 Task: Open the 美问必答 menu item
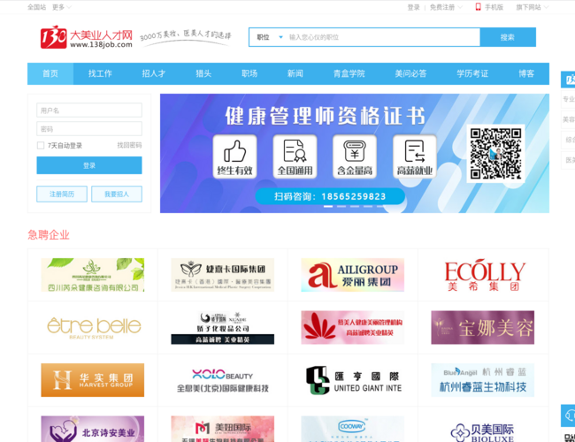[410, 73]
